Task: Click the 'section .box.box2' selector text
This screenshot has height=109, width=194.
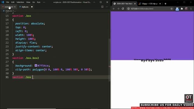Action: click(25, 58)
